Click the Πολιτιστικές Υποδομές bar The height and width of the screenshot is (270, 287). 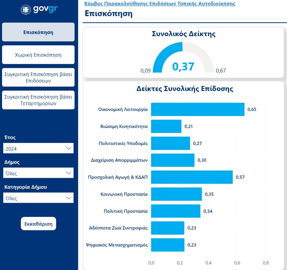pos(170,144)
